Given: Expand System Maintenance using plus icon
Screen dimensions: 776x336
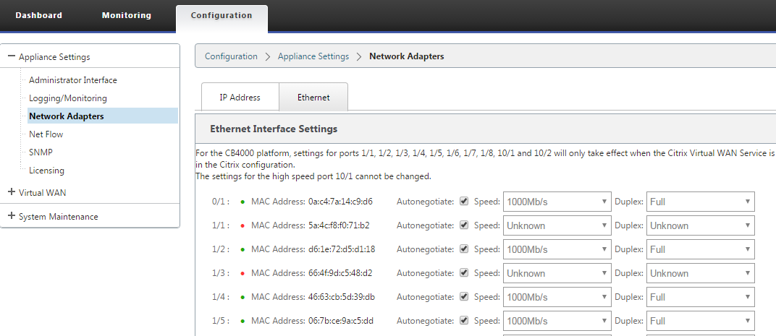Looking at the screenshot, I should click(12, 216).
